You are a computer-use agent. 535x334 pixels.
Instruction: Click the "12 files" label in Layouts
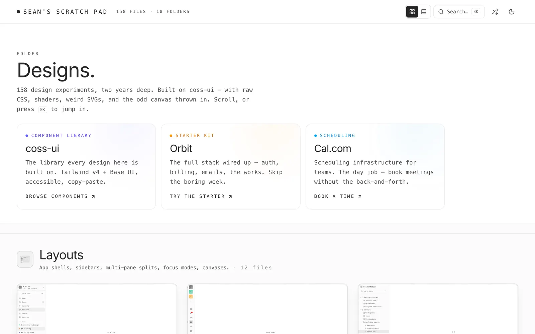256,268
